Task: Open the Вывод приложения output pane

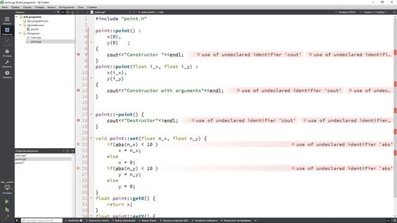Action: point(124,221)
